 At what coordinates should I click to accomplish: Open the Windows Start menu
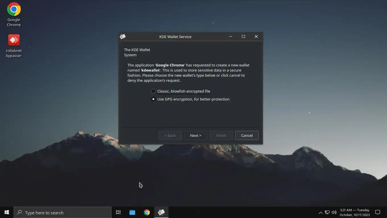click(x=7, y=212)
